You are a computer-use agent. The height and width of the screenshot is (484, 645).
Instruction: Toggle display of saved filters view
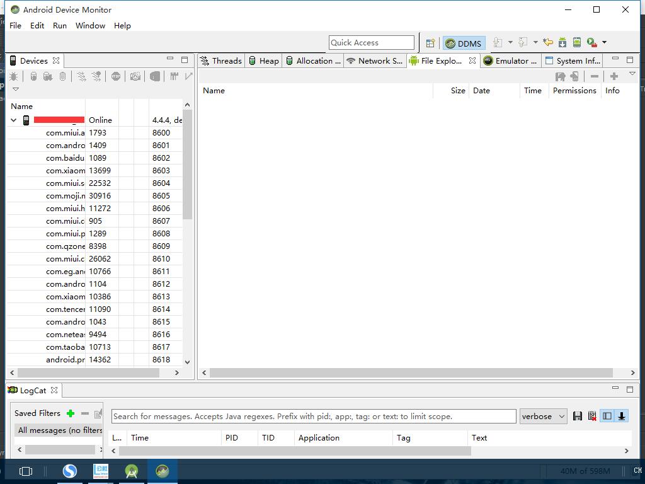pyautogui.click(x=607, y=416)
